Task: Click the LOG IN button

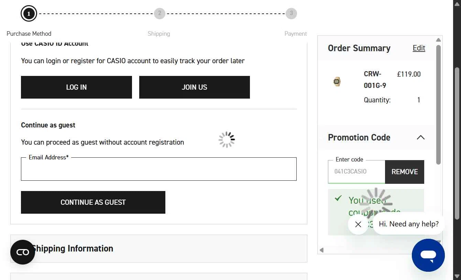Action: (76, 87)
